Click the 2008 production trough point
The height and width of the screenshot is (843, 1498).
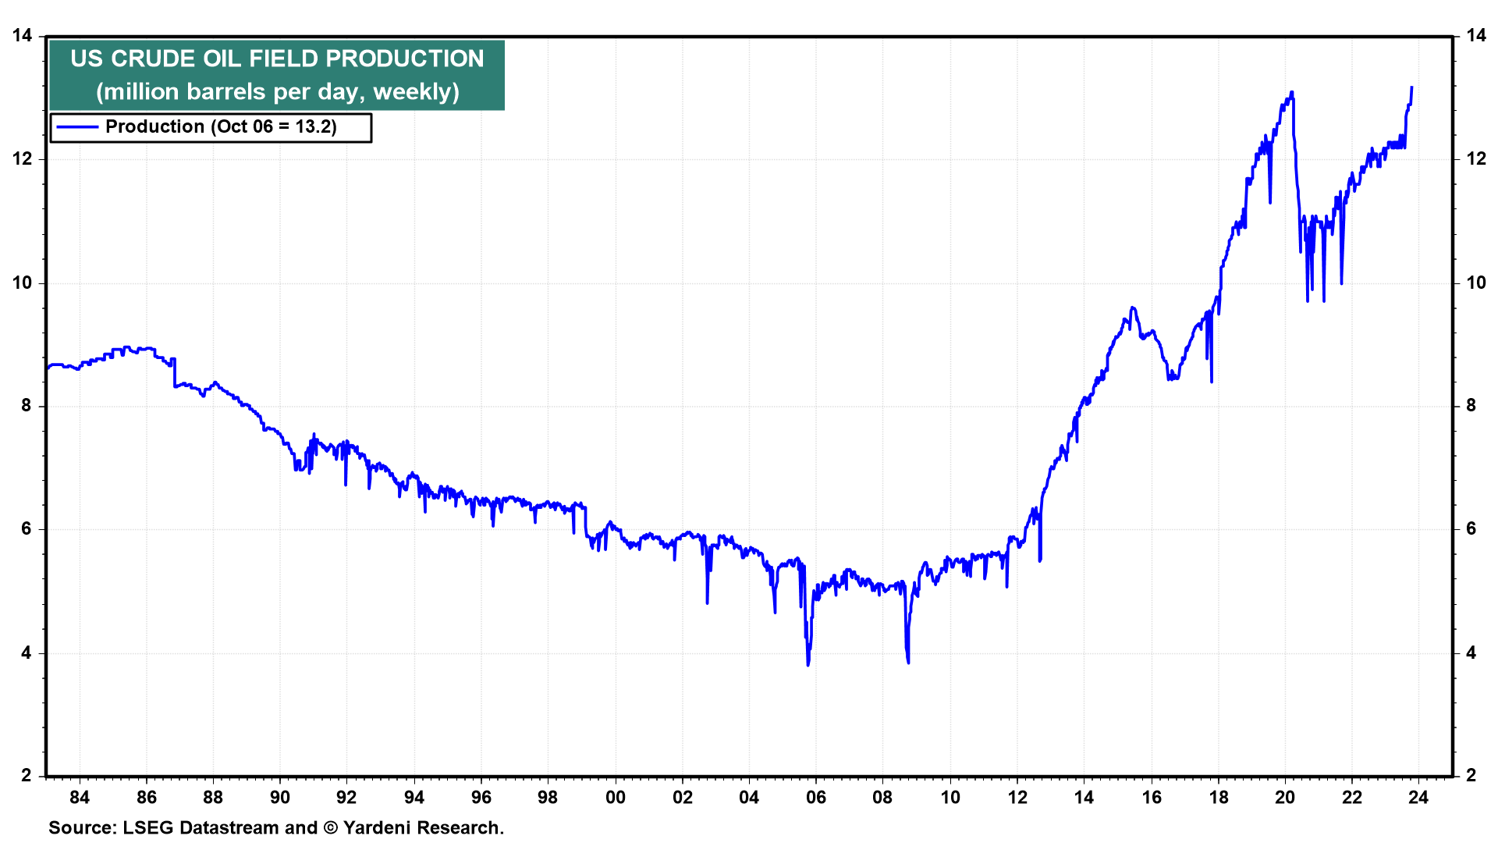[x=908, y=662]
